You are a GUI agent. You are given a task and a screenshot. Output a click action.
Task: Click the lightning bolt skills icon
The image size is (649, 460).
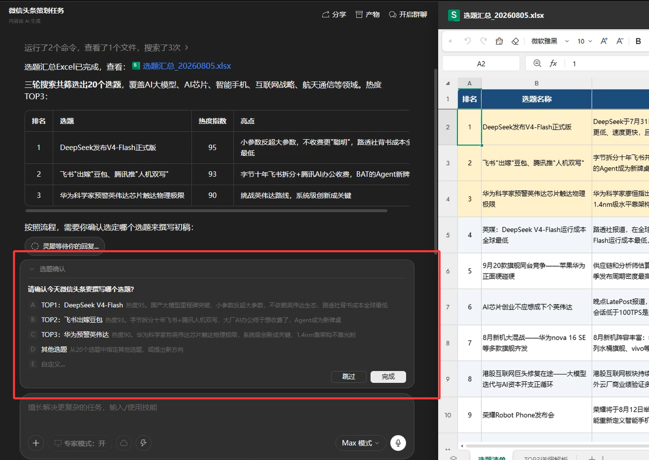coord(144,443)
